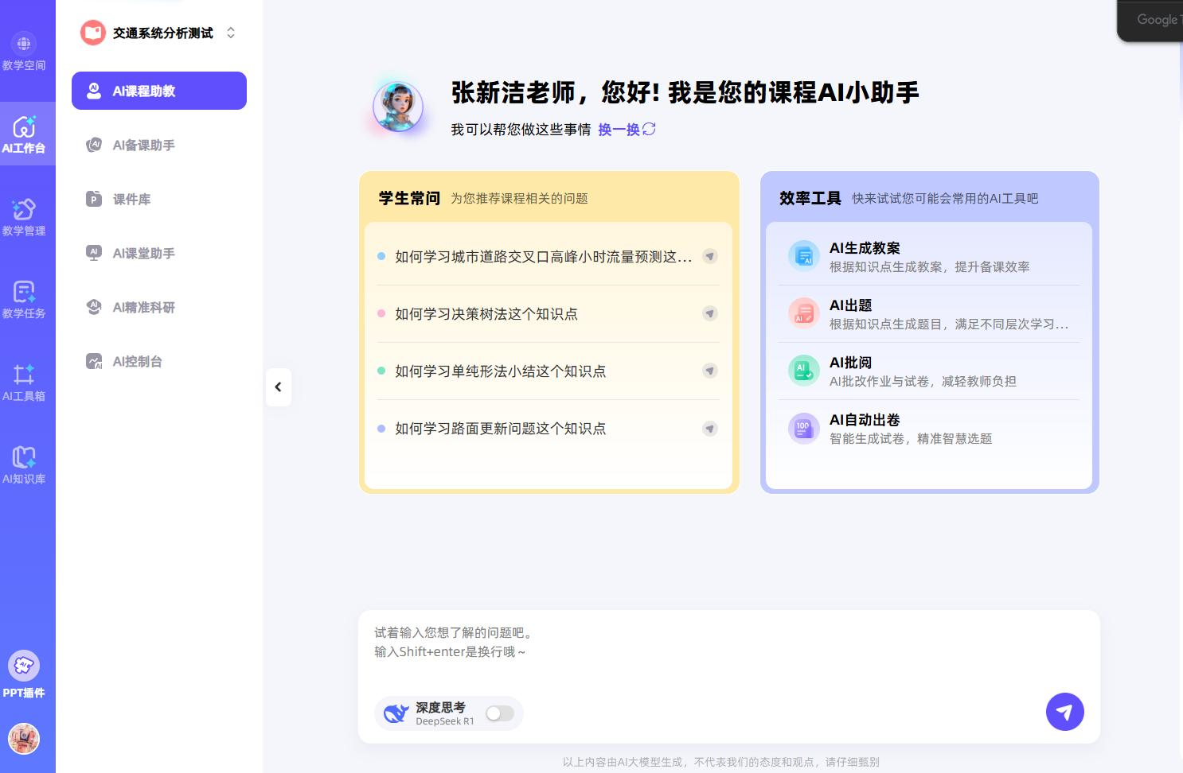Open the 教学任务 sidebar icon
The width and height of the screenshot is (1183, 773).
coord(24,300)
